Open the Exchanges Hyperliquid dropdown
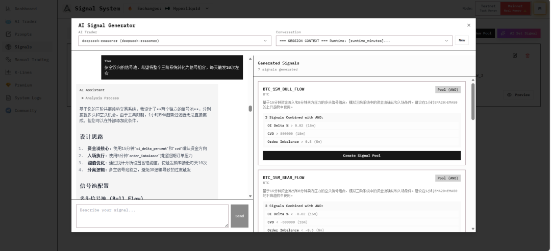This screenshot has height=251, width=551. 168,9
